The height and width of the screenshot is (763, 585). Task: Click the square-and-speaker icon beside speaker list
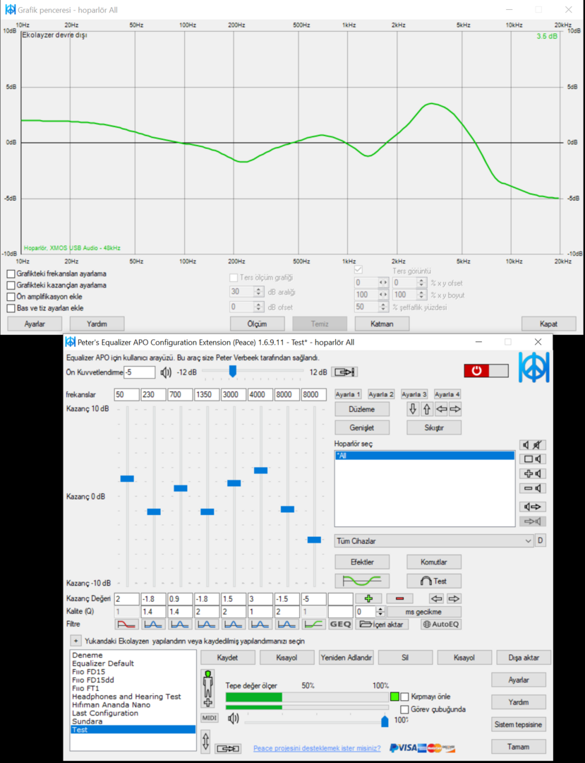(533, 459)
